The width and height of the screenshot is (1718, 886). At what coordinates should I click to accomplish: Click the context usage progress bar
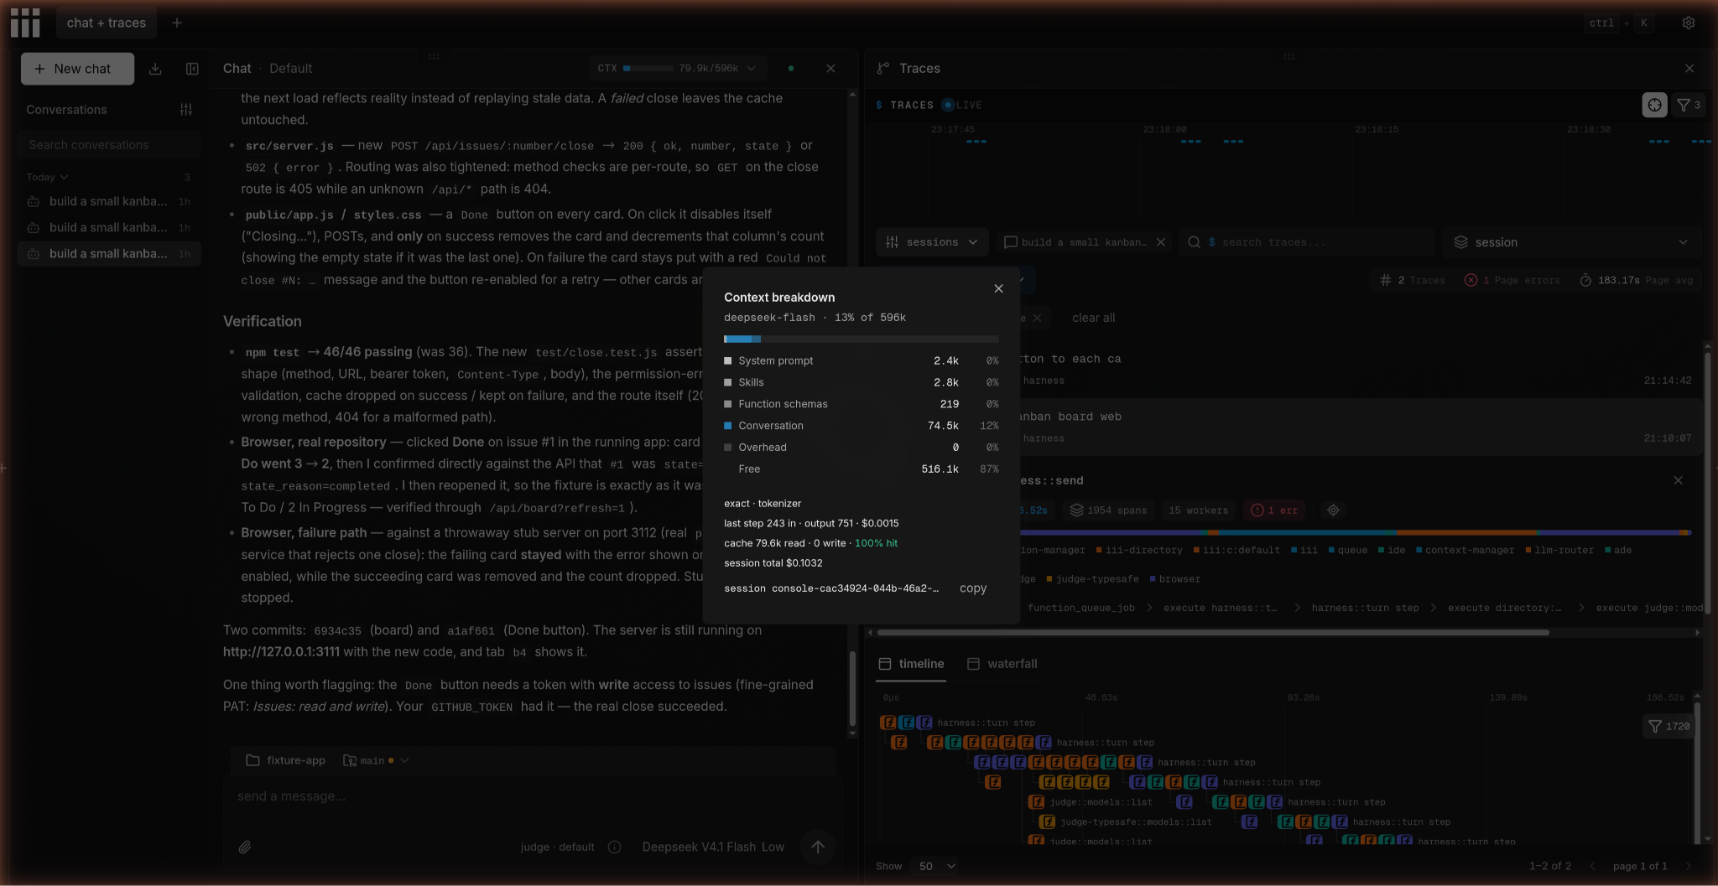click(x=861, y=339)
